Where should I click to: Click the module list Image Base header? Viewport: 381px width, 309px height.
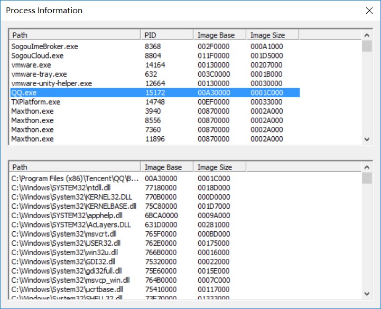click(166, 167)
